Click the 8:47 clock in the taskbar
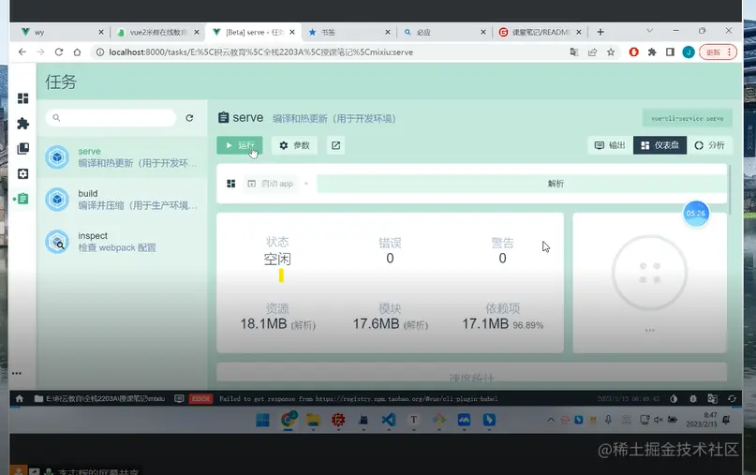Screen dimensions: 756x475 pos(702,420)
